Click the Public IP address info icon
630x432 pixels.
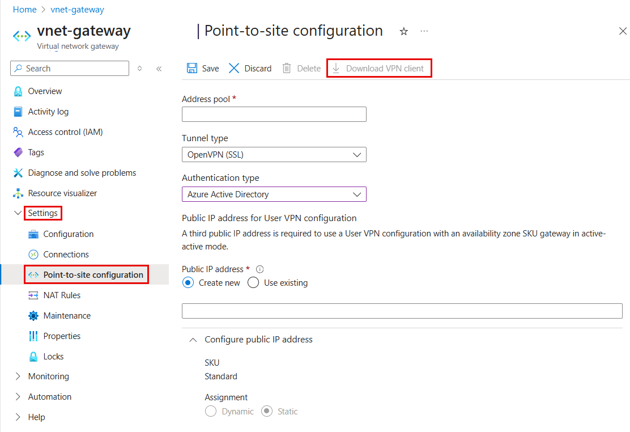click(x=260, y=269)
